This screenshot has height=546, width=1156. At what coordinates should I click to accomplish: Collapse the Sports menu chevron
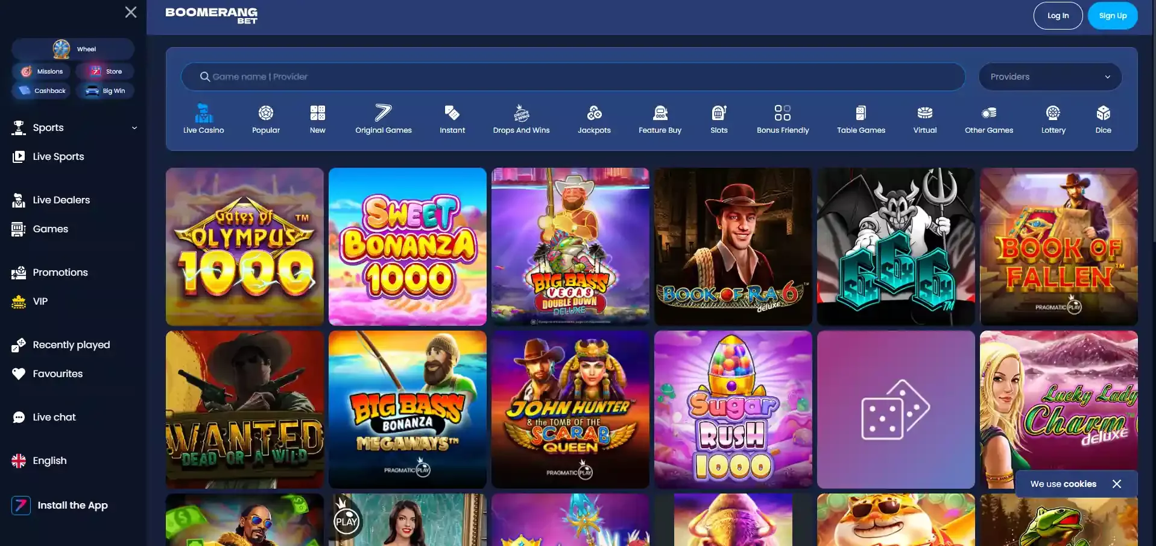click(134, 128)
